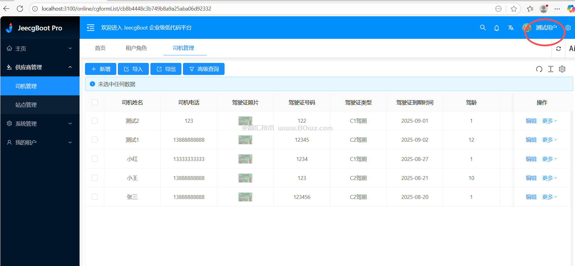Screen dimensions: 575x266
Task: Reload the driver table data icon
Action: coord(539,69)
